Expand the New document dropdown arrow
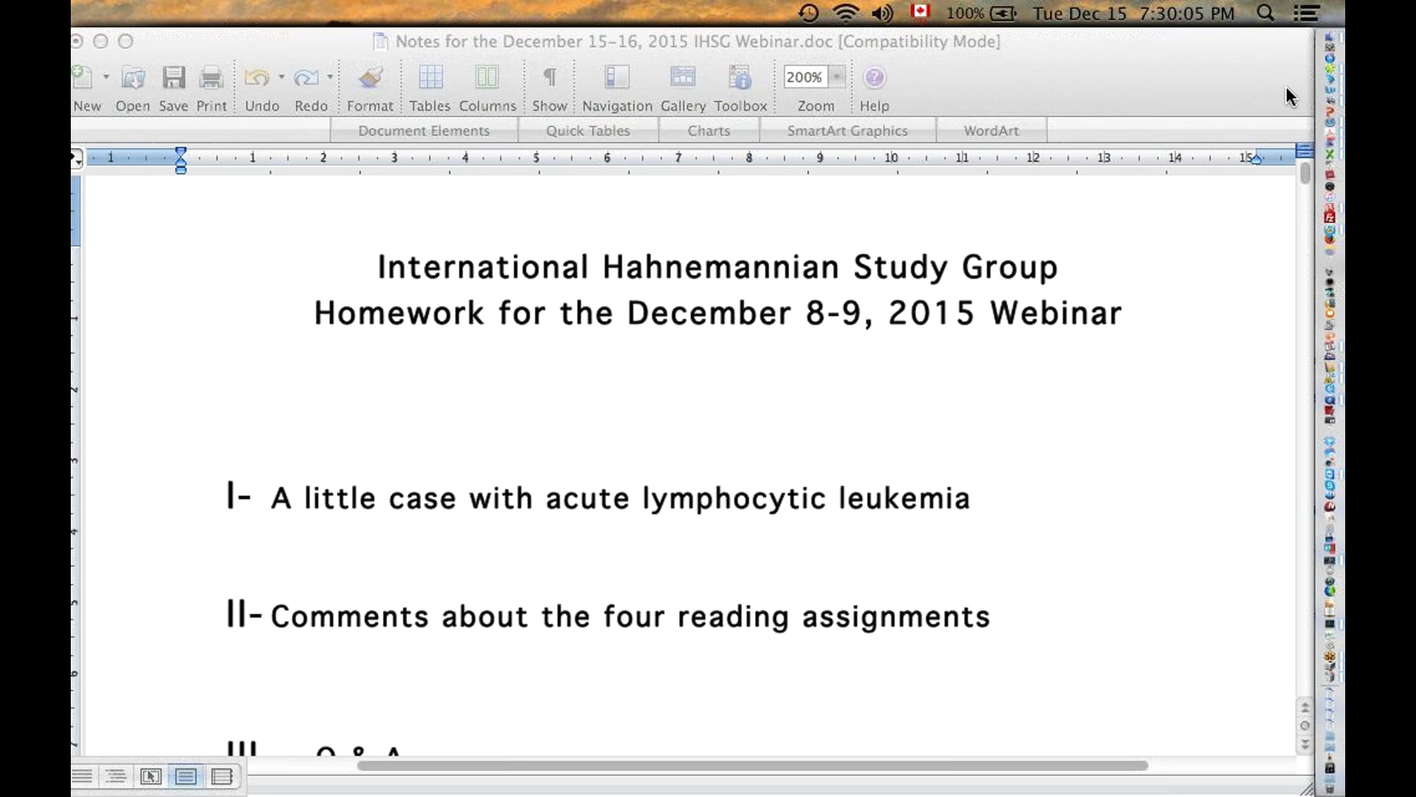 [105, 77]
